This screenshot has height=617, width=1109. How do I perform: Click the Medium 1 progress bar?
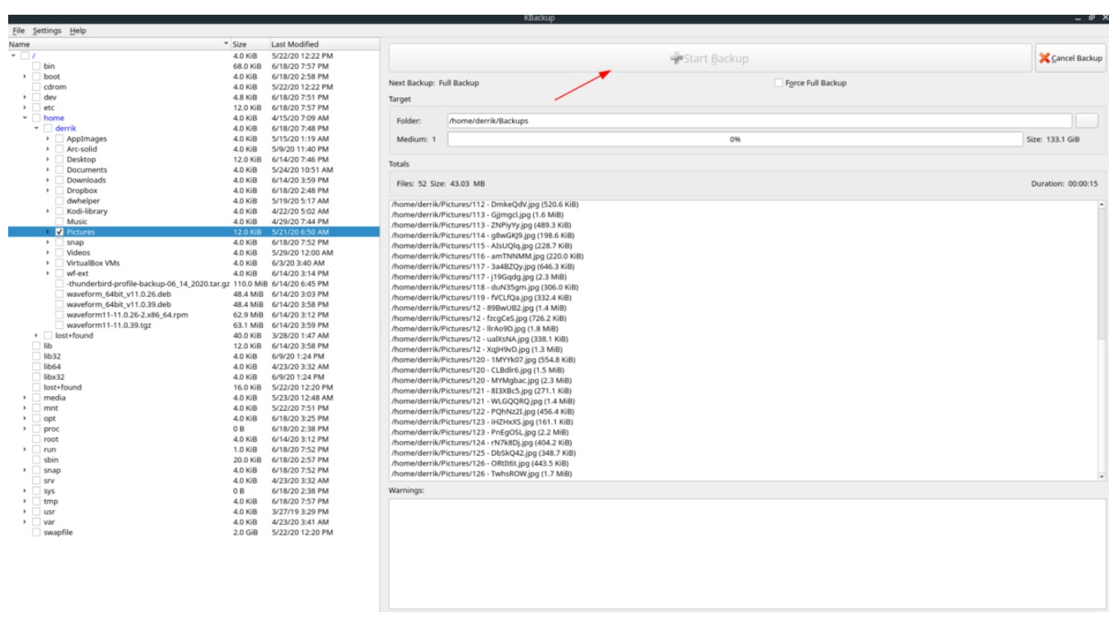coord(734,139)
